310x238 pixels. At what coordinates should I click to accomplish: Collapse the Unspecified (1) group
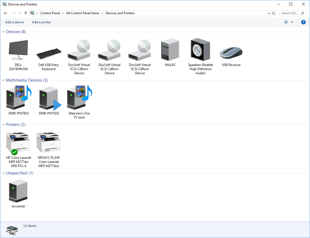pyautogui.click(x=3, y=173)
